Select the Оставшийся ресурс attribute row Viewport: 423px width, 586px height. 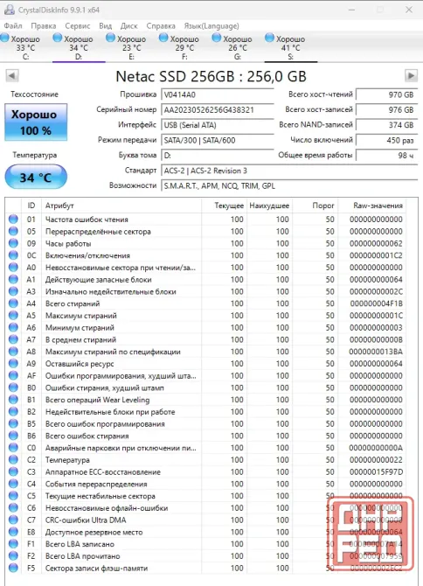click(206, 364)
